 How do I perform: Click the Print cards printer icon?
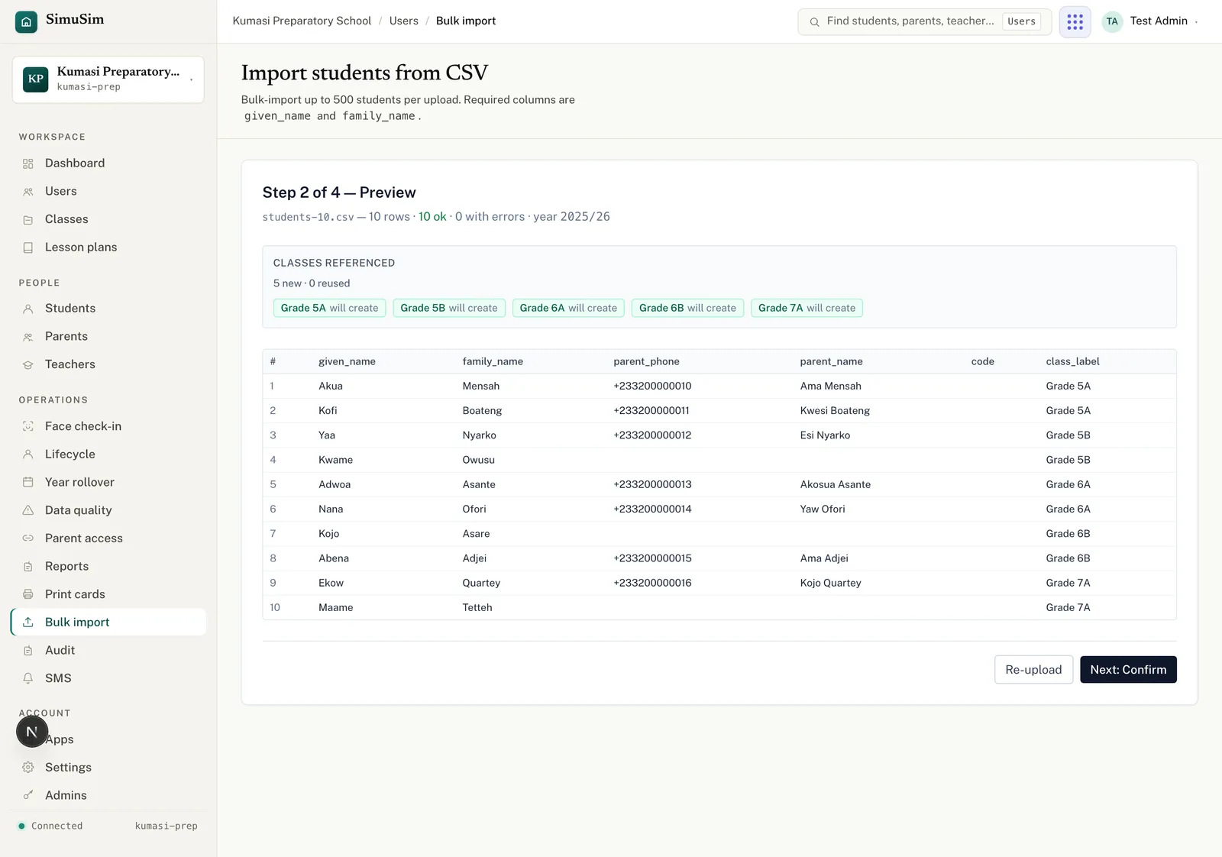[28, 594]
